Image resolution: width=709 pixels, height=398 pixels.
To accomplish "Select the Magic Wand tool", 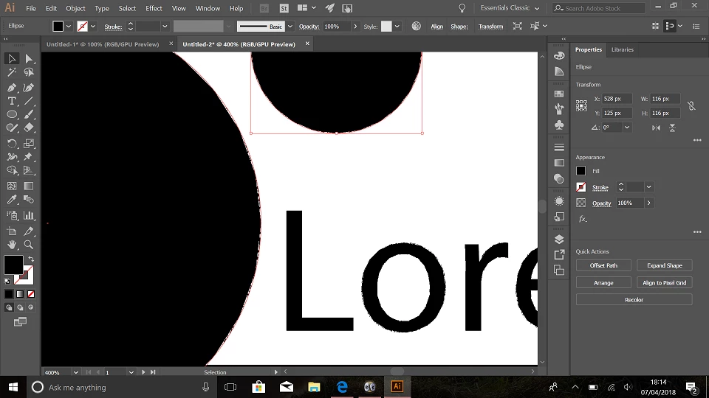I will (12, 72).
